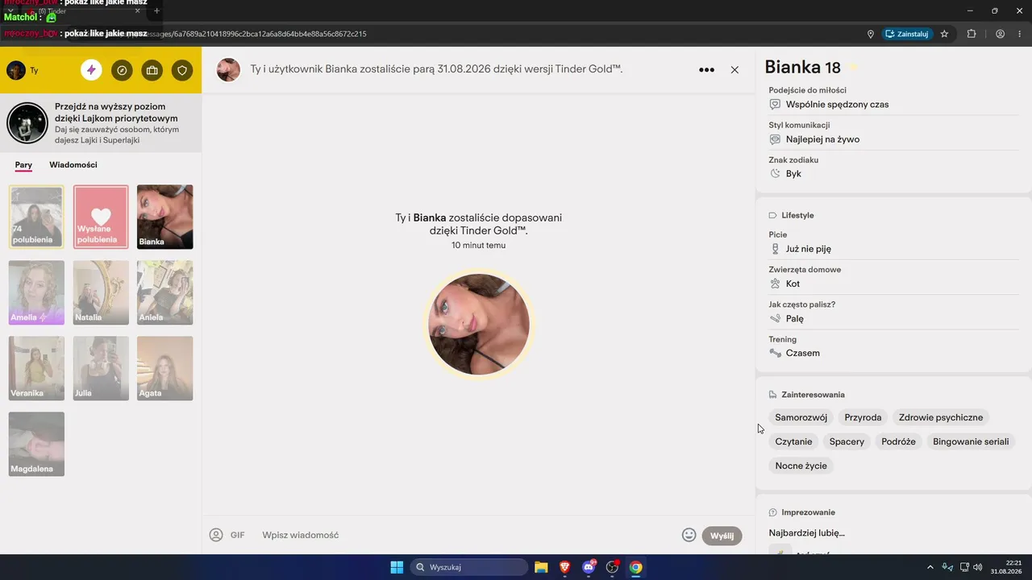Open the match with Aniela
Viewport: 1032px width, 580px height.
click(x=165, y=292)
